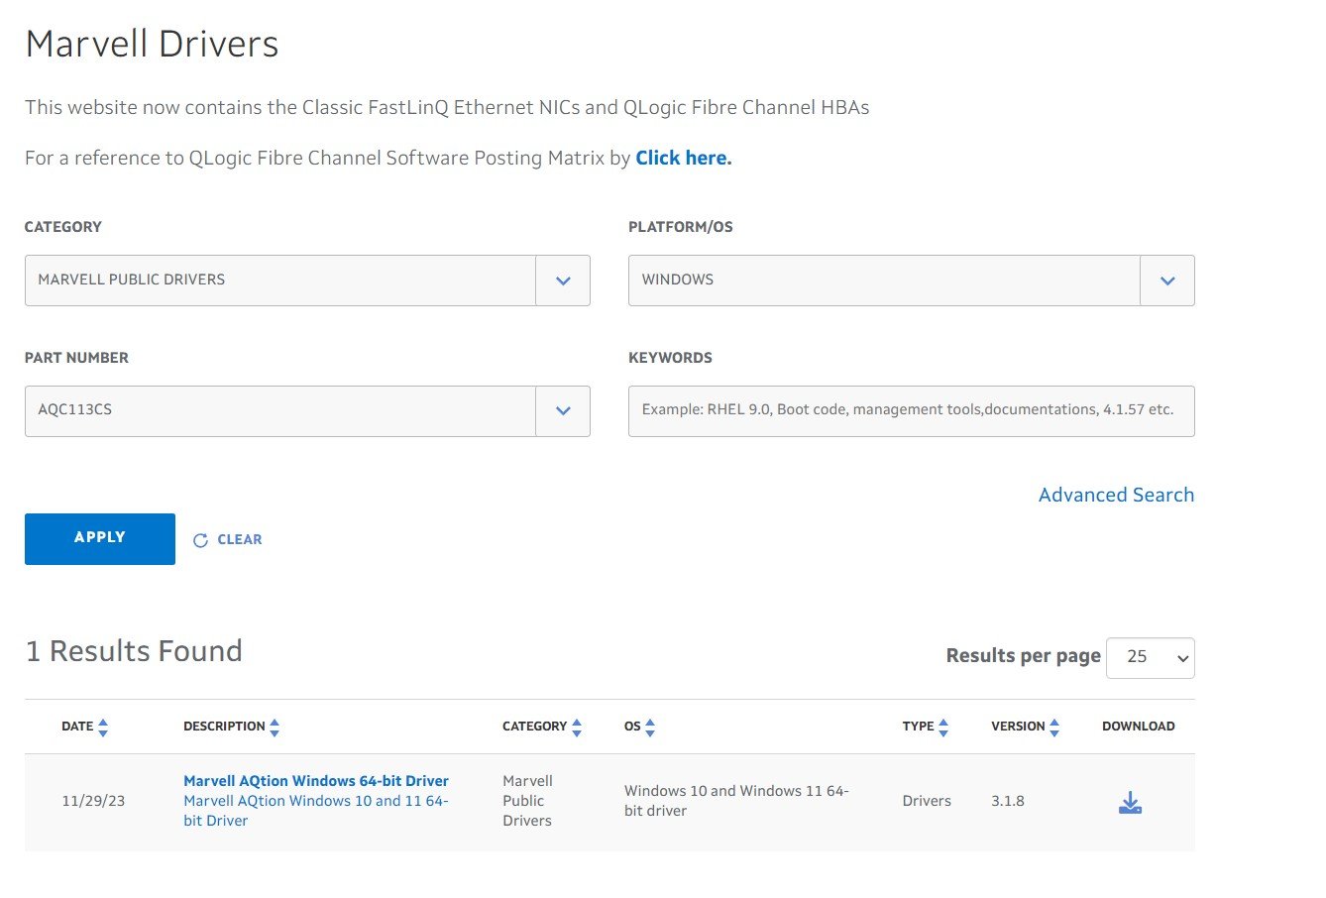This screenshot has height=898, width=1326.
Task: Click the 'Results per page' label
Action: click(1023, 656)
